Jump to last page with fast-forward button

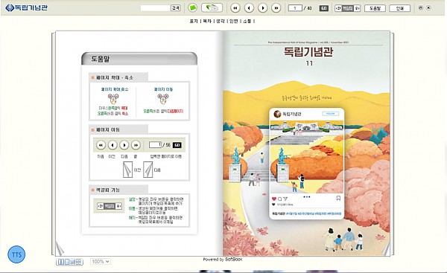tap(276, 8)
